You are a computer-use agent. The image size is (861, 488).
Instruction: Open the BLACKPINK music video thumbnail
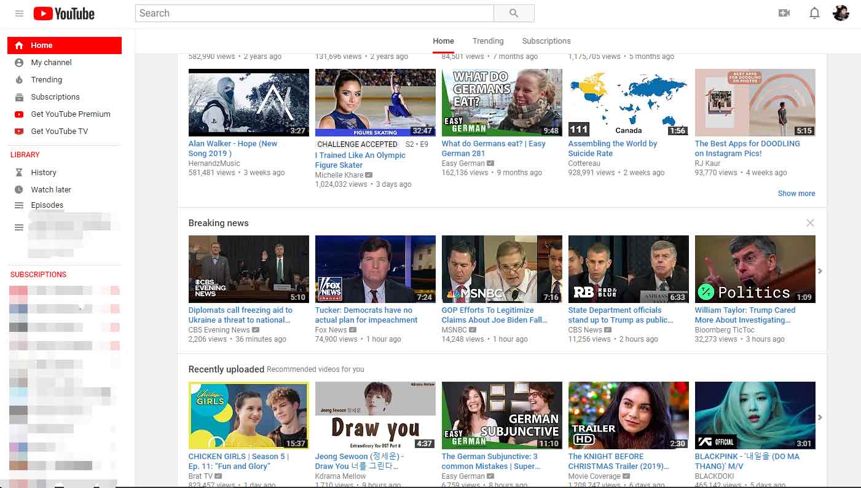click(755, 415)
